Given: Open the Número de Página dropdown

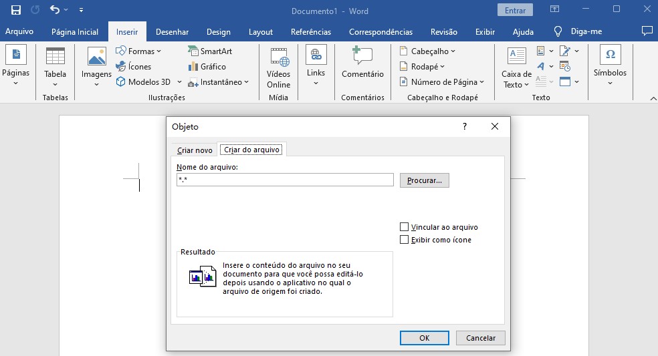Looking at the screenshot, I should (442, 81).
